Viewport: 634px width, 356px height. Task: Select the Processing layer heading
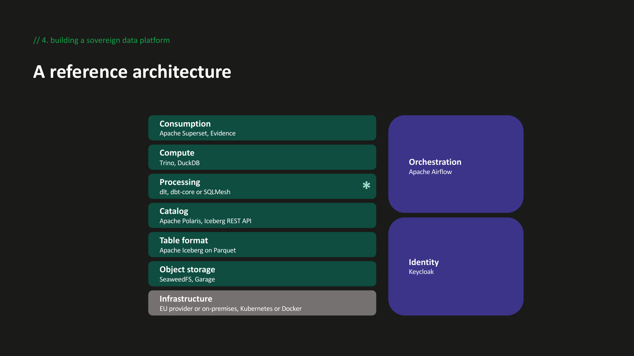pos(180,182)
